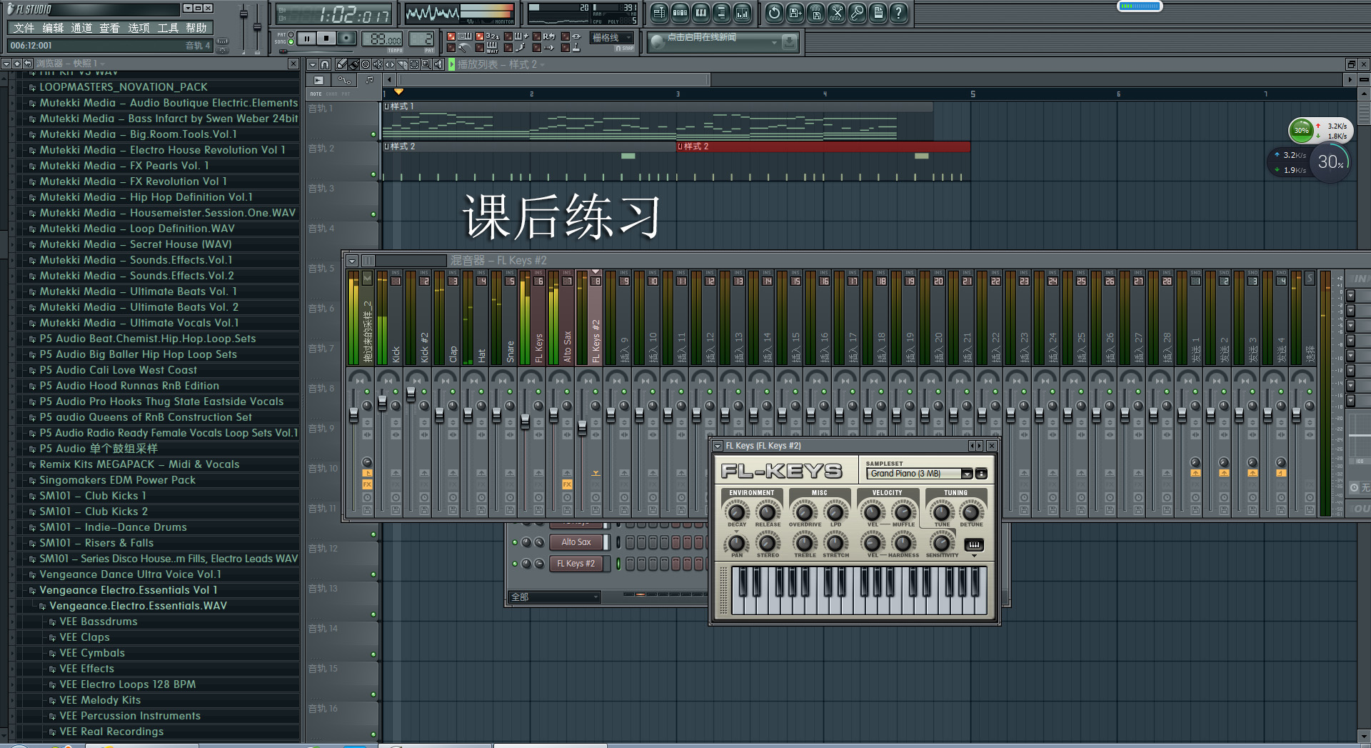Click the record button
This screenshot has height=748, width=1371.
[347, 38]
